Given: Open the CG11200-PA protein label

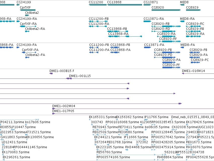Looking at the screenshot, I should (x=99, y=50).
